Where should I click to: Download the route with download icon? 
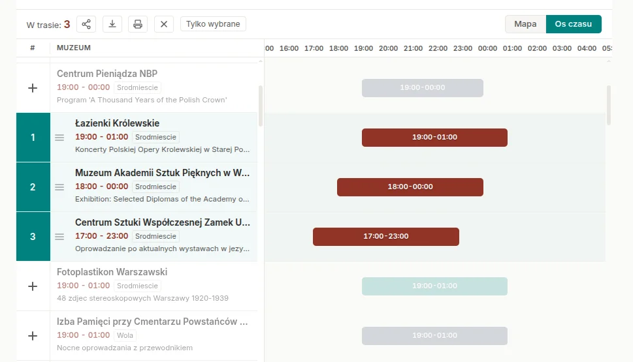tap(112, 24)
